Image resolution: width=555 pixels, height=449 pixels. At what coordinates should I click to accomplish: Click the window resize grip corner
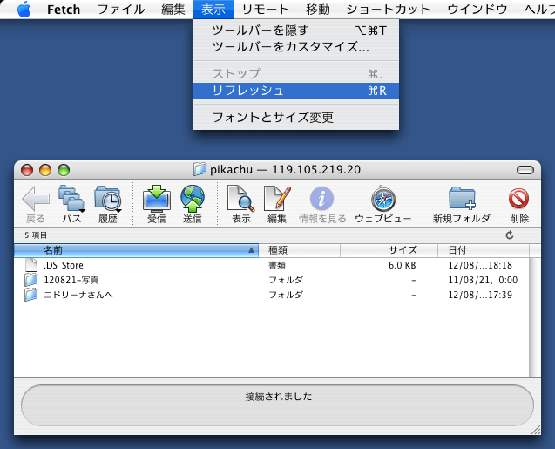click(536, 430)
